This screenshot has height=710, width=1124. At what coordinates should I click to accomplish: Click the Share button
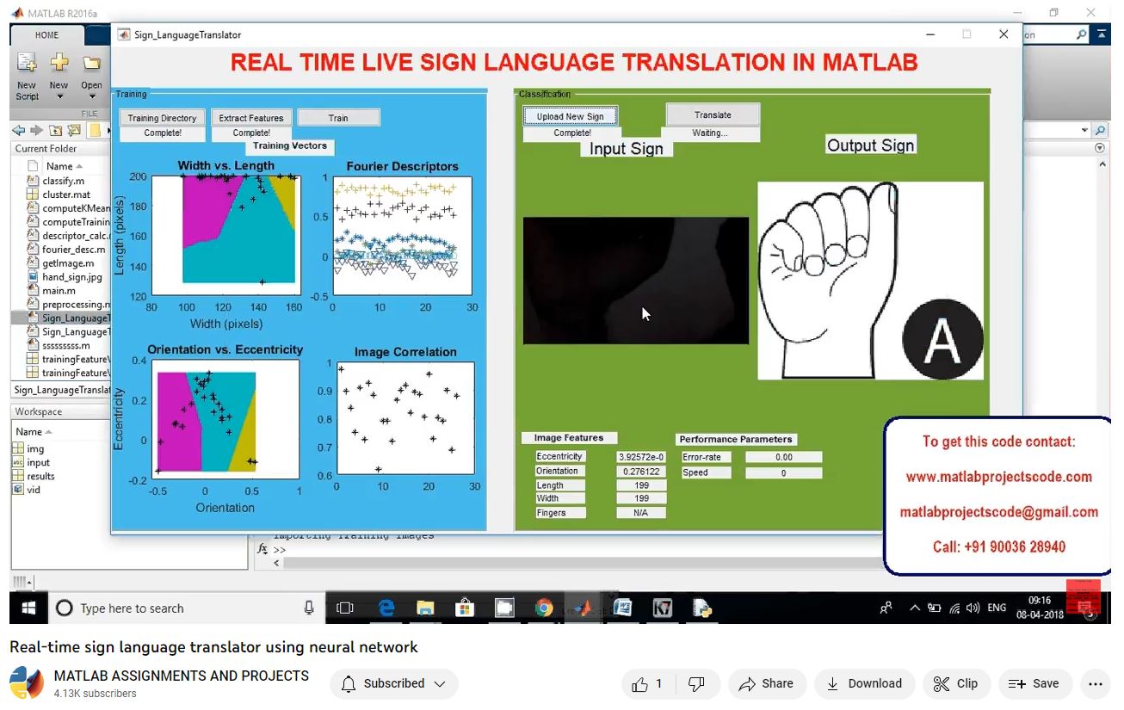pyautogui.click(x=767, y=684)
